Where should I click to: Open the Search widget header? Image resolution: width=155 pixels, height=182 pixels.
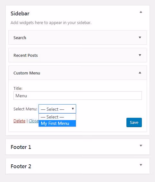click(x=78, y=38)
